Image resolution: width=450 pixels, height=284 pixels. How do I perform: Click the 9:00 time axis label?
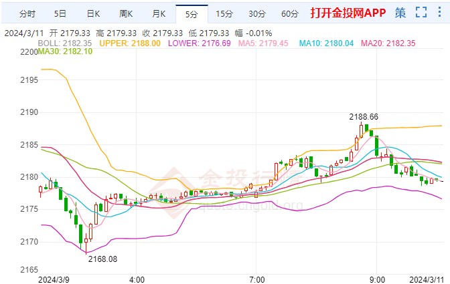377,279
